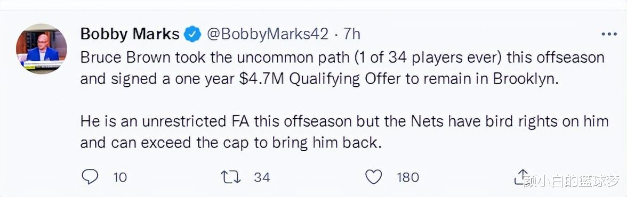Click the line starting 'Bruce Brown took'
Image resolution: width=627 pixels, height=197 pixels.
coord(342,58)
